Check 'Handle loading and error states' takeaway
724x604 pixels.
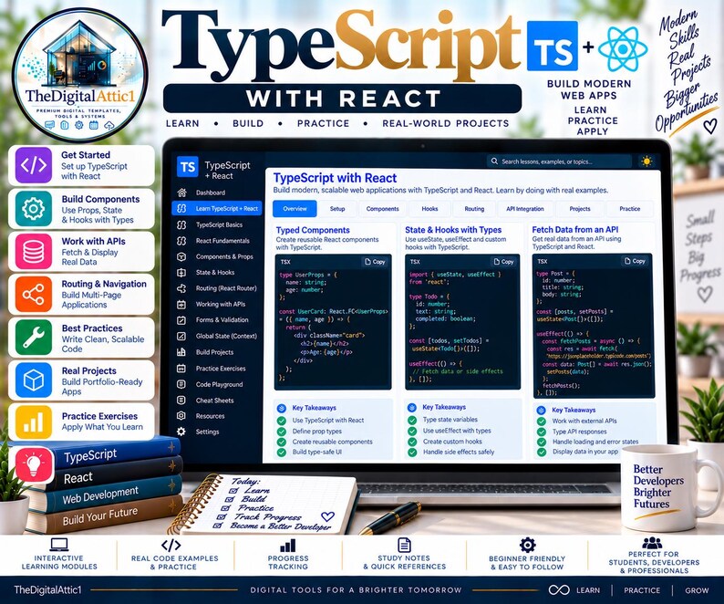542,442
